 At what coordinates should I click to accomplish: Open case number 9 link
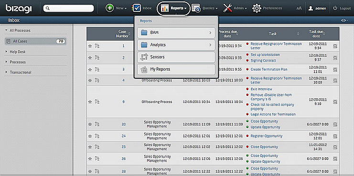coord(123,102)
